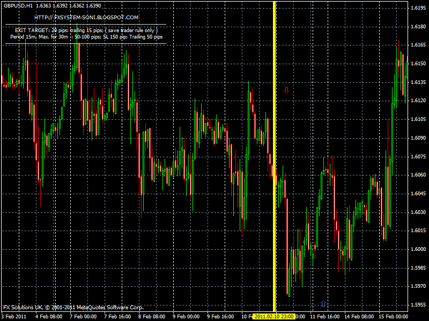Click the 1.5955 price label on scale

tap(418, 305)
